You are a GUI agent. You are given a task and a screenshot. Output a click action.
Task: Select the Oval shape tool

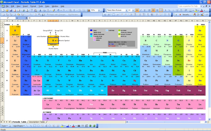click(x=38, y=126)
